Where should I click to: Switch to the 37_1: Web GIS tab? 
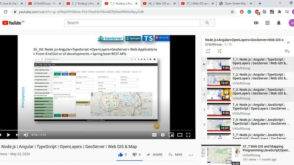197,3
